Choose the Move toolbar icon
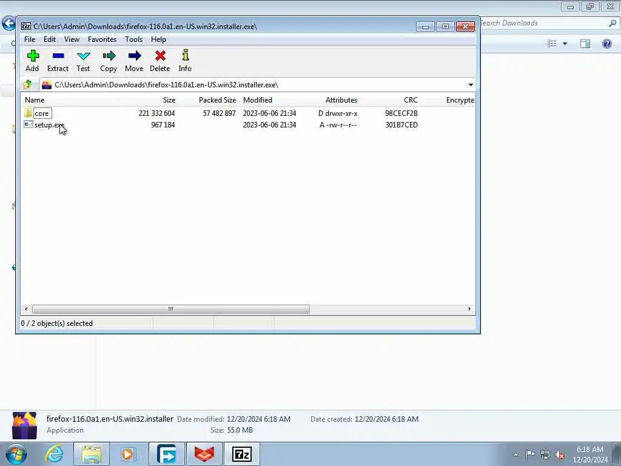621x466 pixels. click(x=134, y=55)
